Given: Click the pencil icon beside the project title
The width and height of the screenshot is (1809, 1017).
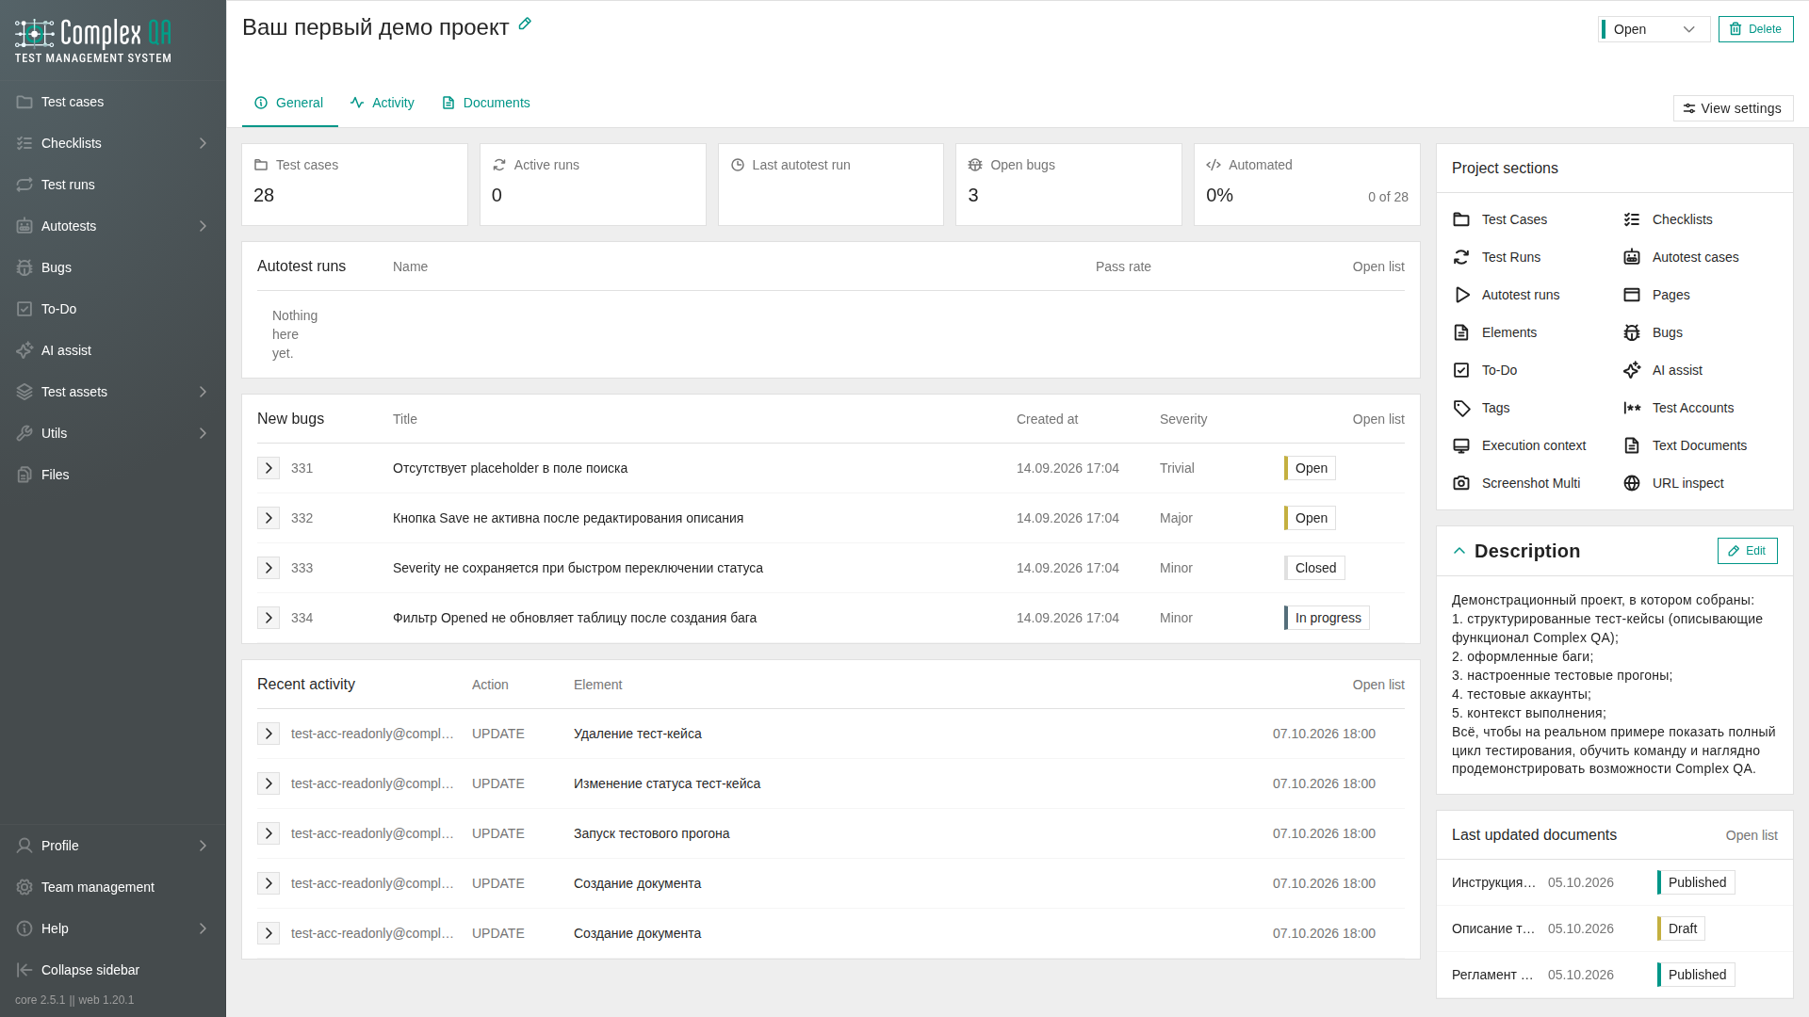Looking at the screenshot, I should click(x=525, y=24).
